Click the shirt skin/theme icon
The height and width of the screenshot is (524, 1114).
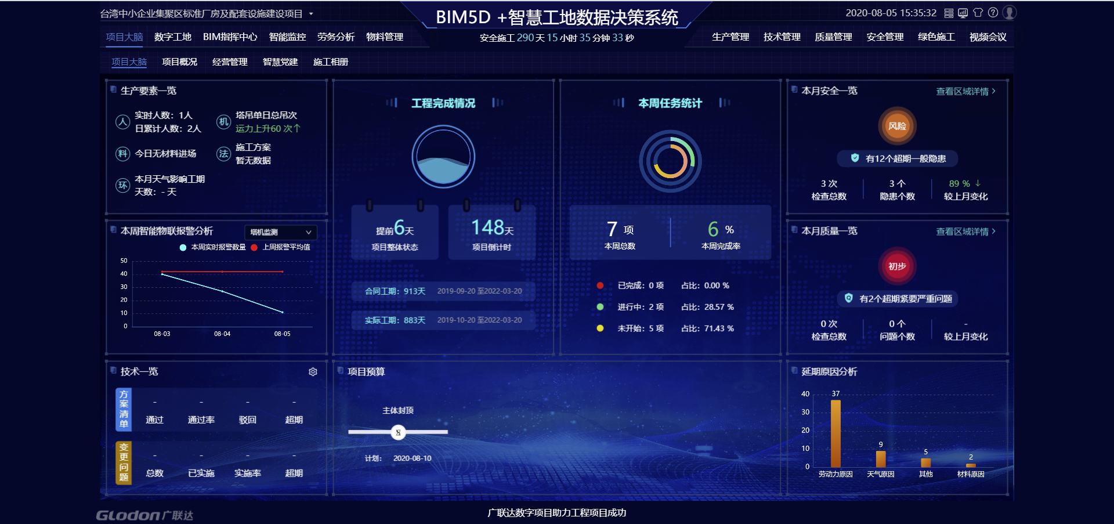[x=978, y=13]
